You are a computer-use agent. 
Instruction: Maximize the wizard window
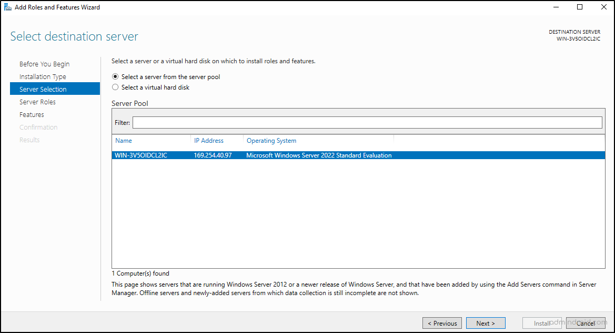(x=579, y=7)
